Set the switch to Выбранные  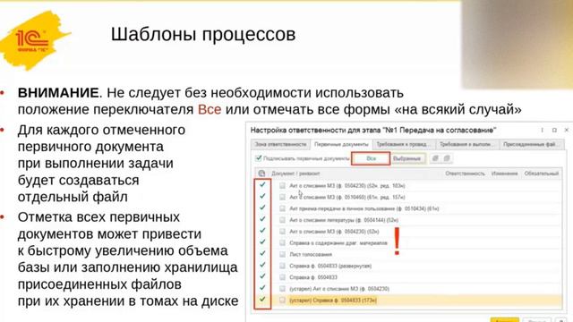tap(407, 159)
